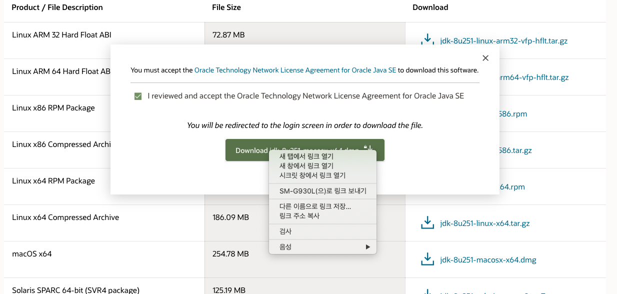Open the Oracle Technology Network License Agreement link
The height and width of the screenshot is (294, 617).
point(295,70)
